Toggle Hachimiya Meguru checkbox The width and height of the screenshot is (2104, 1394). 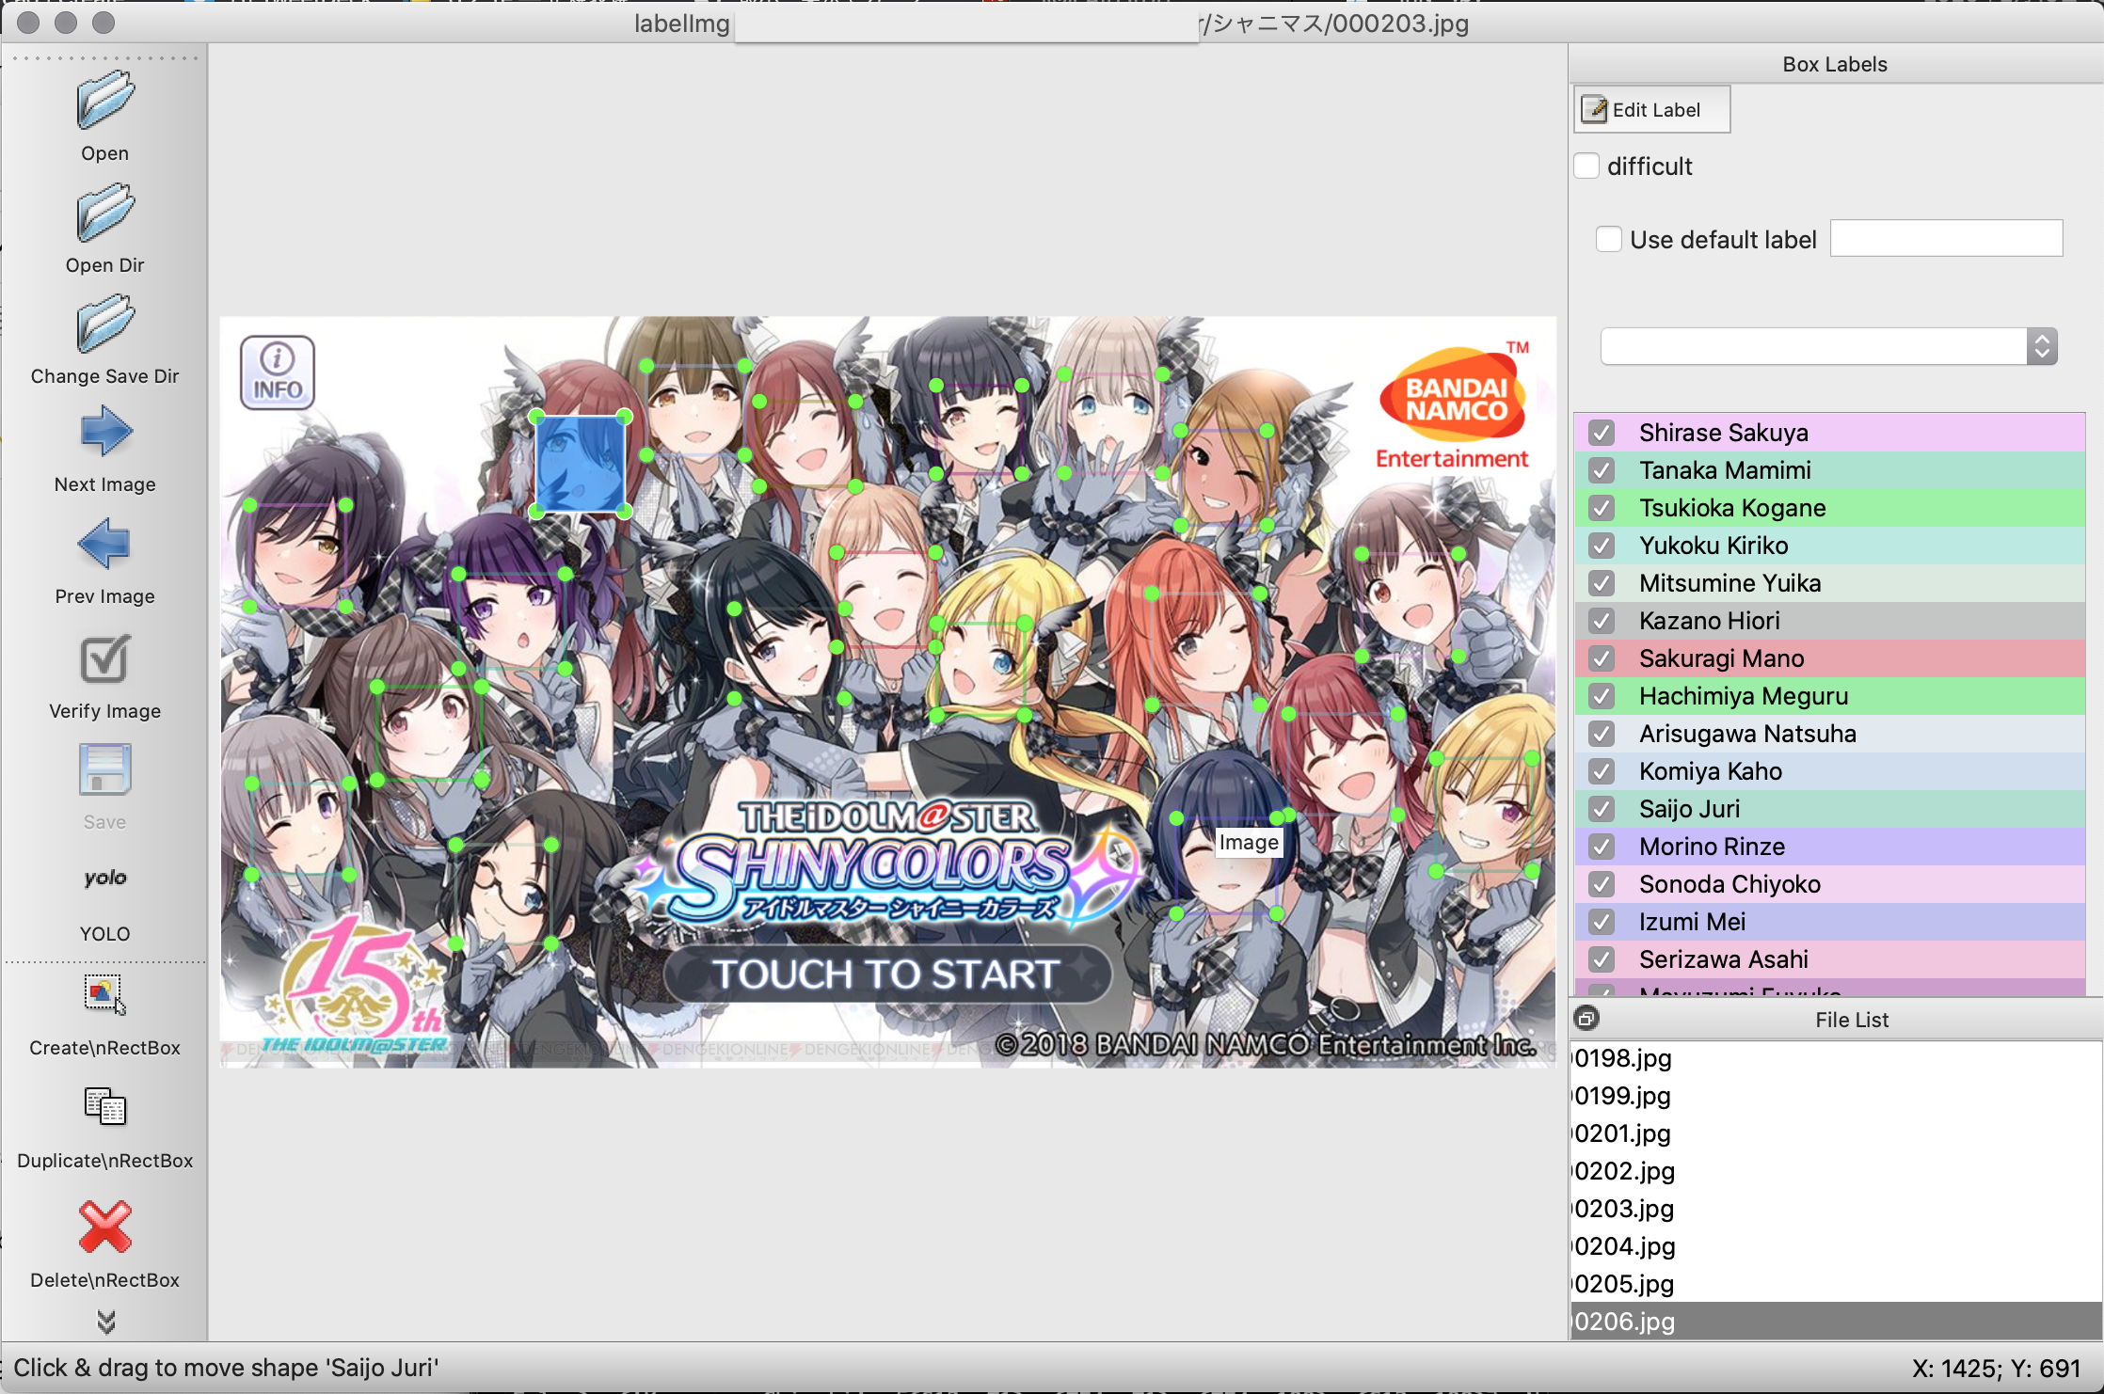point(1601,696)
